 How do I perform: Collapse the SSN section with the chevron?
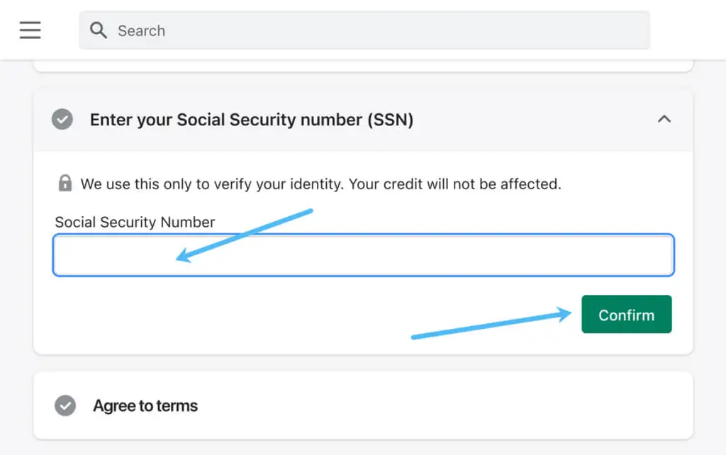click(x=664, y=119)
